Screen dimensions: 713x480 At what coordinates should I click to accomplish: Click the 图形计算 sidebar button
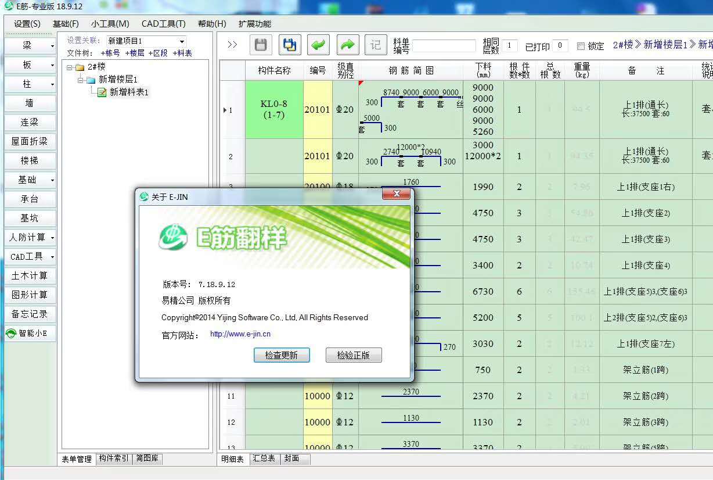pyautogui.click(x=30, y=295)
